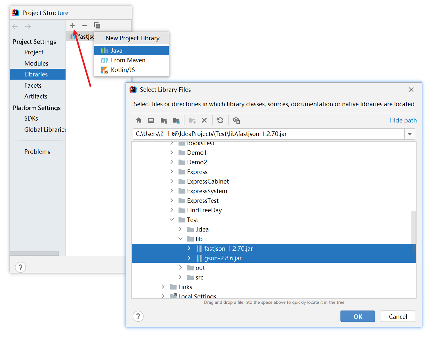Expand the Demo1 folder
Screen dimensions: 429x338
pyautogui.click(x=172, y=153)
